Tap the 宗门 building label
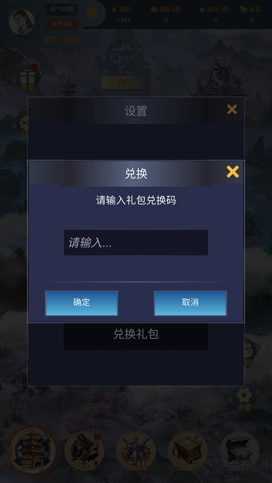272x483 pixels. tap(124, 83)
